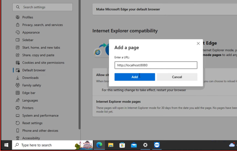The width and height of the screenshot is (237, 151).
Task: Click the blue Add button in dialog
Action: 135,77
